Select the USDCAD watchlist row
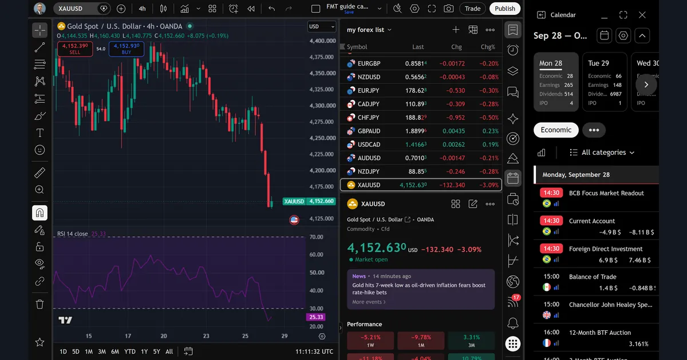Viewport: 687px width, 360px height. tap(421, 145)
